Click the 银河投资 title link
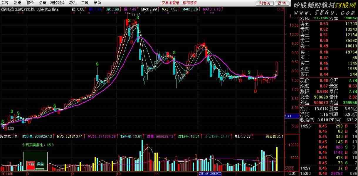The width and height of the screenshot is (358, 176). point(190,3)
